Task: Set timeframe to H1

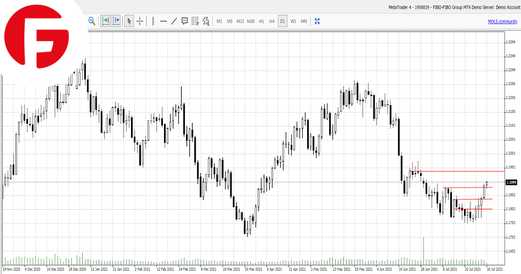Action: point(262,21)
